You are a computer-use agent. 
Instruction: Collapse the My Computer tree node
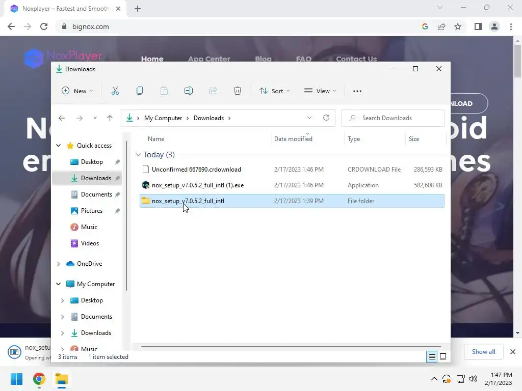pyautogui.click(x=58, y=284)
